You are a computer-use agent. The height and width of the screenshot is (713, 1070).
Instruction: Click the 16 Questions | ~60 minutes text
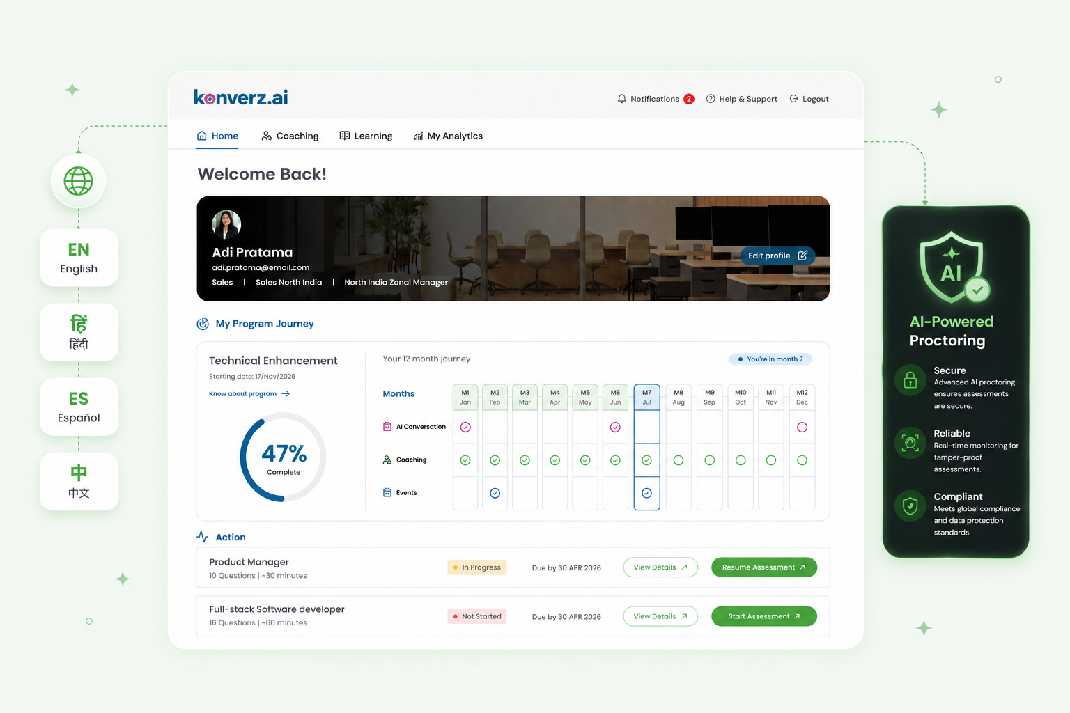pos(258,623)
